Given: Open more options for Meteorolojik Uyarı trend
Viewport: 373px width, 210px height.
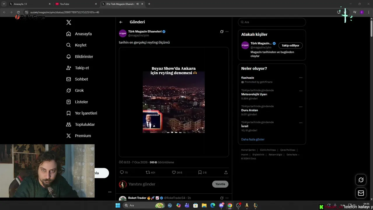Looking at the screenshot, I should pyautogui.click(x=301, y=91).
